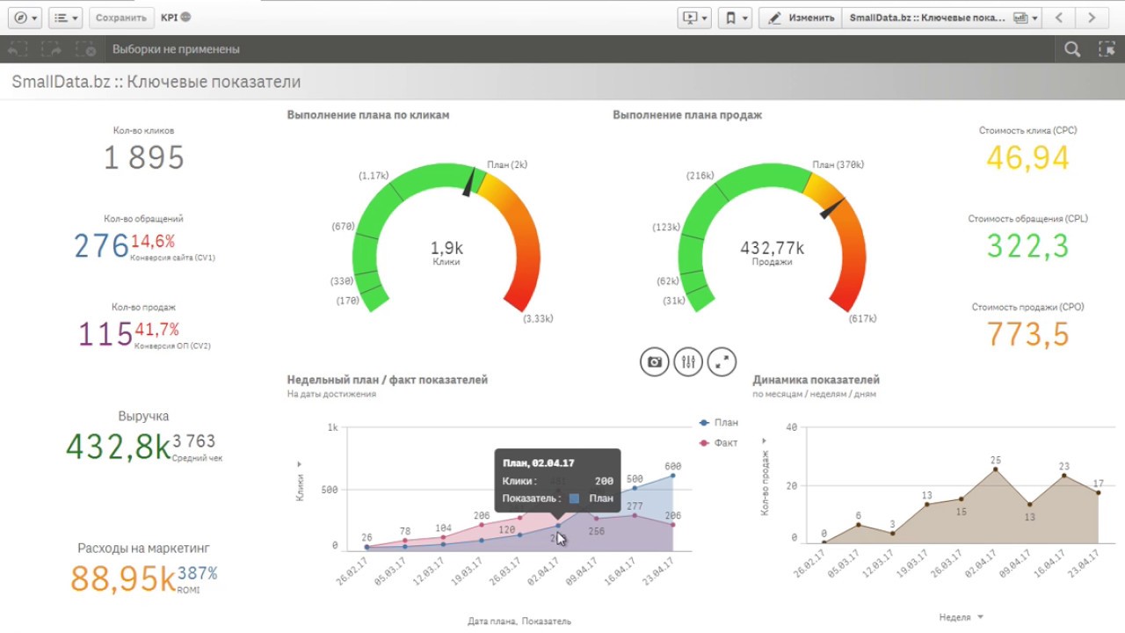Open the search selections magnifier icon

[x=1072, y=49]
